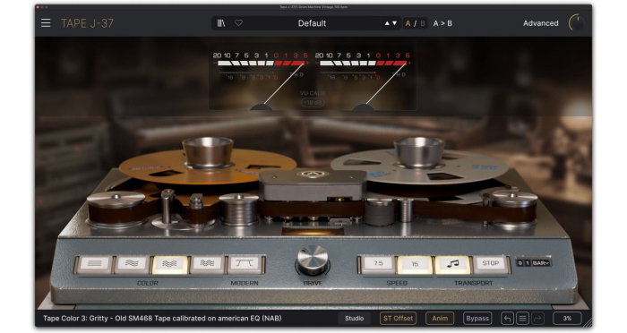Favorite the preset with the heart icon
627x333 pixels.
(239, 23)
